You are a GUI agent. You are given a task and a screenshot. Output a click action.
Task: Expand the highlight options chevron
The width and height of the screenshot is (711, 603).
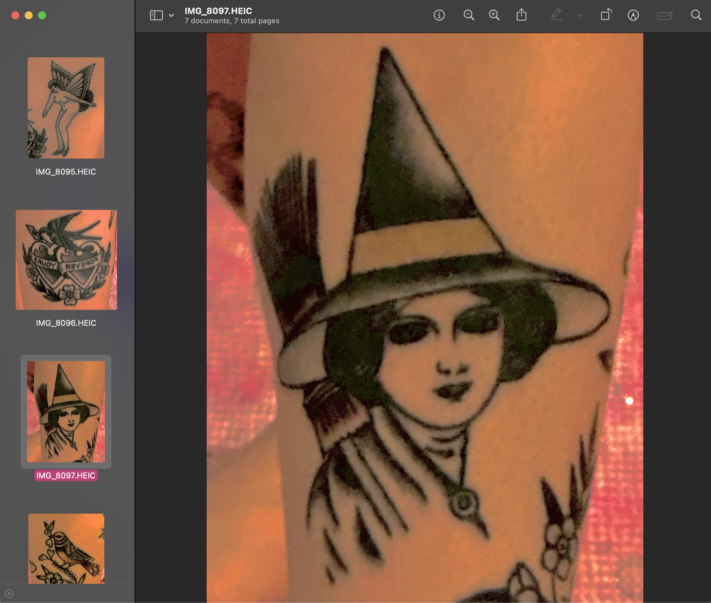tap(579, 15)
